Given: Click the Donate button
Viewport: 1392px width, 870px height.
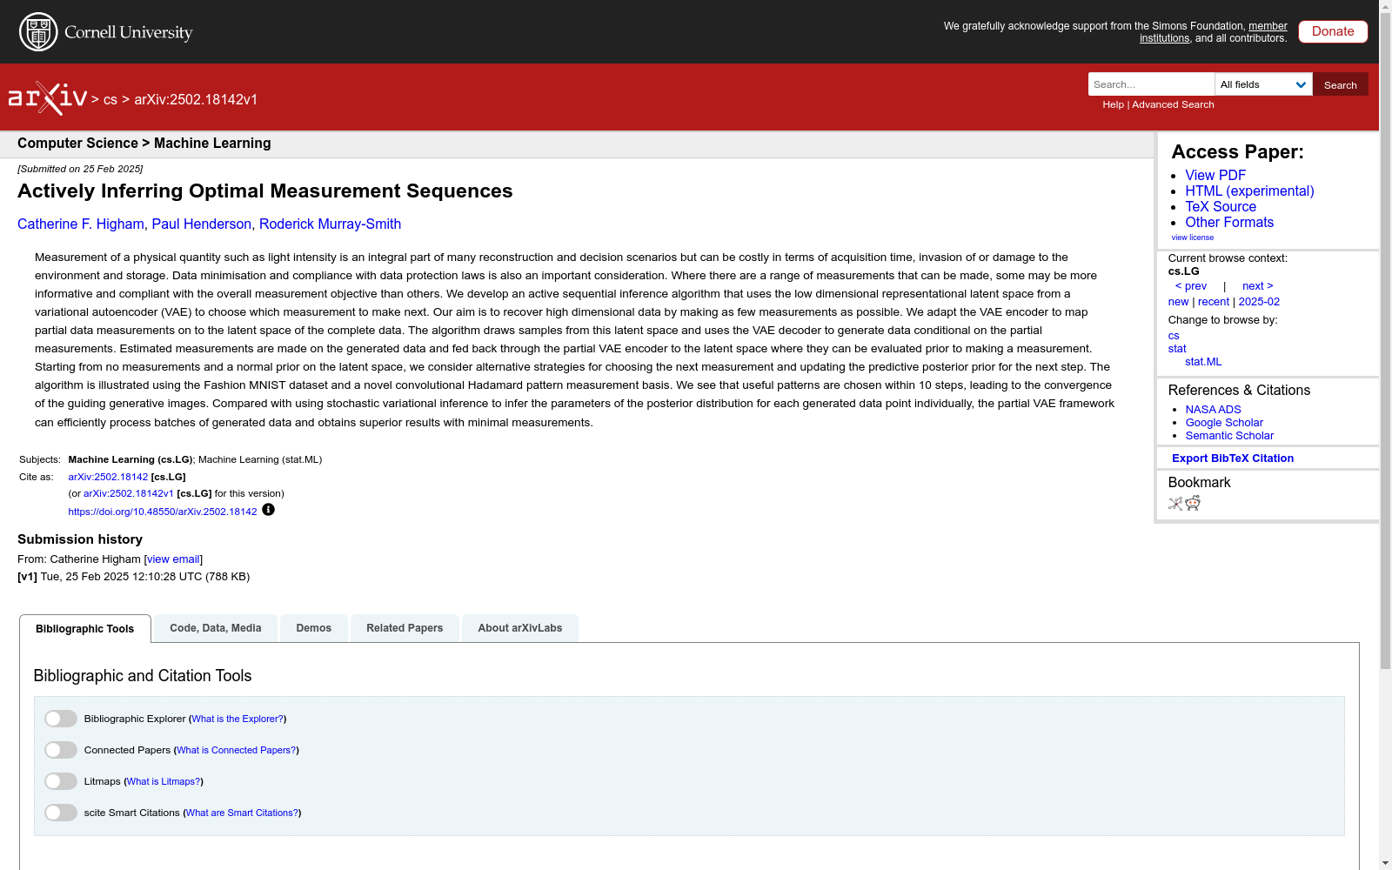Looking at the screenshot, I should click(x=1333, y=31).
